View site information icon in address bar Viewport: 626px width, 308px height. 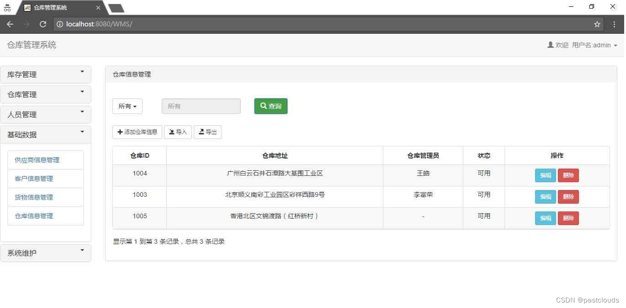tap(60, 24)
